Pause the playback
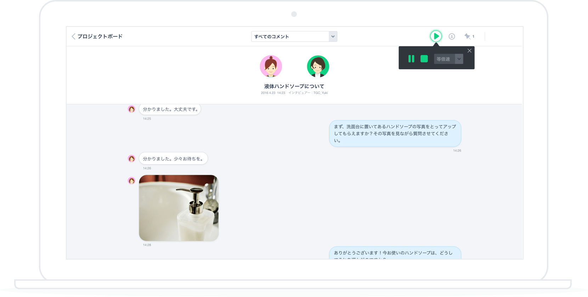 point(411,59)
